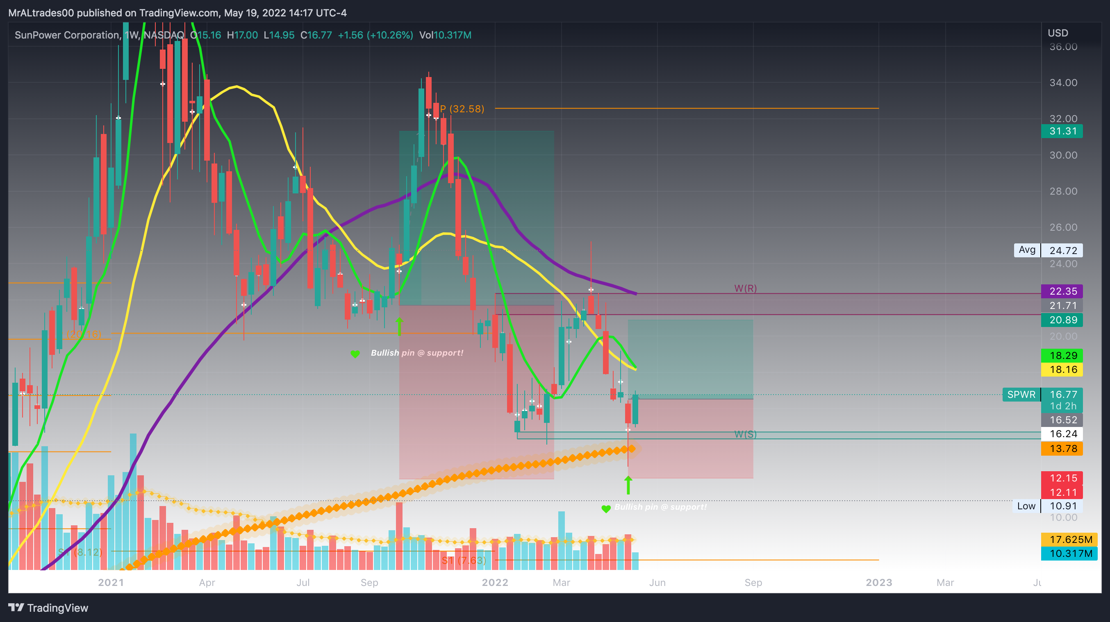
Task: Click the bright green 18.29 price tag
Action: click(x=1062, y=355)
